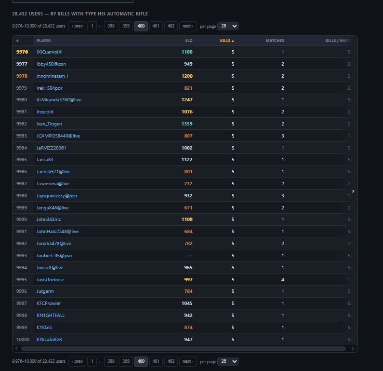Click rank number 10000
The width and height of the screenshot is (383, 371).
tap(23, 340)
